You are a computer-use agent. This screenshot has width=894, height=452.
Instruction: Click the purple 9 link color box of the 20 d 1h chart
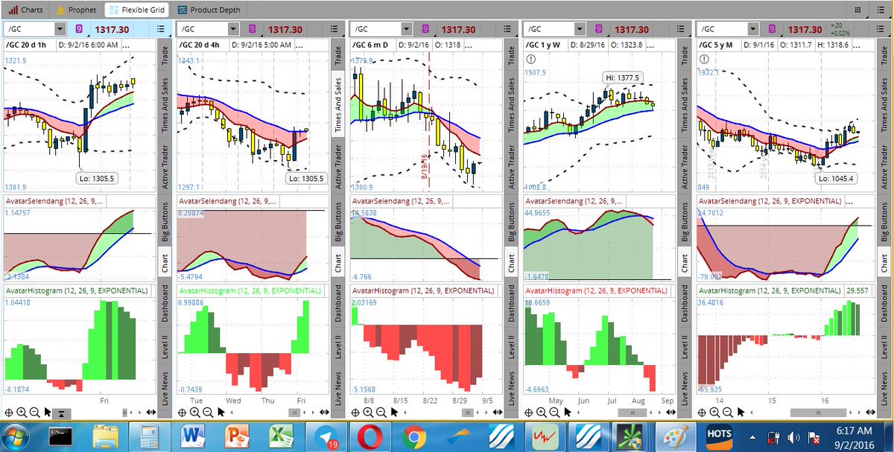[x=77, y=29]
